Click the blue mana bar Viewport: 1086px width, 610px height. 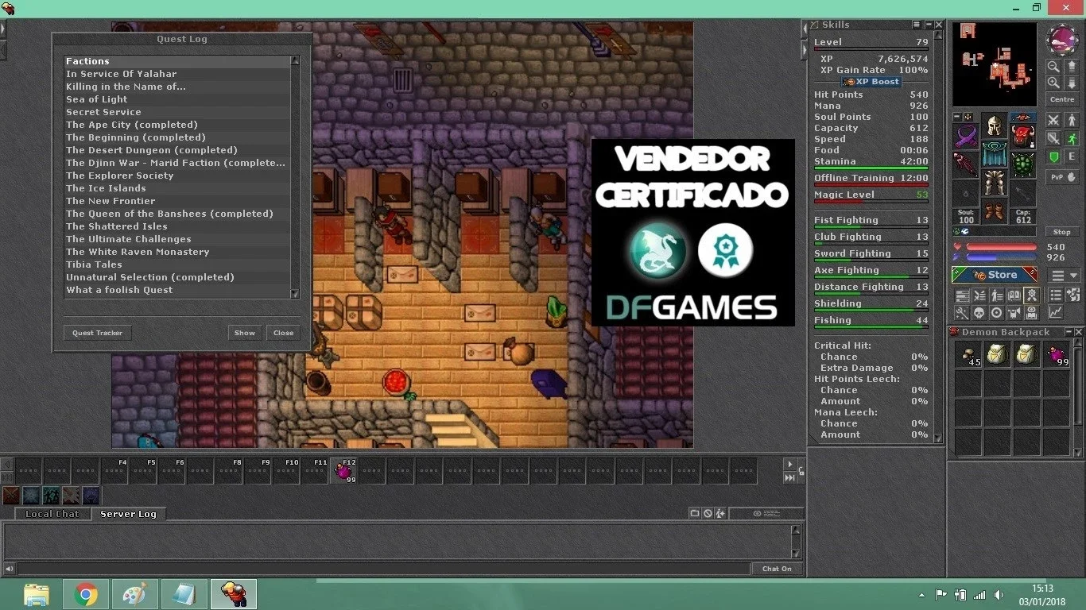1002,257
